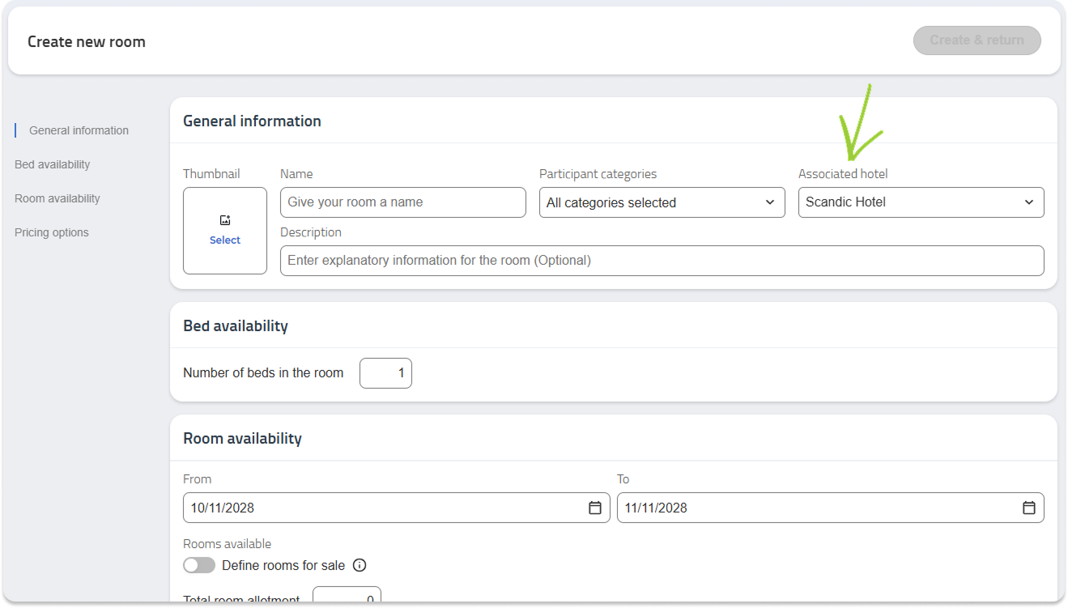Image resolution: width=1068 pixels, height=608 pixels.
Task: Click the Participant categories field label
Action: [x=598, y=174]
